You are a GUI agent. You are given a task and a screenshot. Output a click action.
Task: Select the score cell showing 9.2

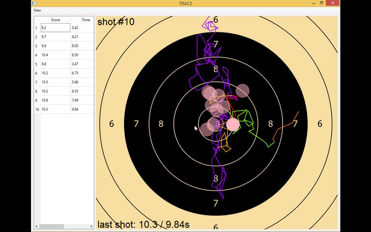click(x=55, y=28)
